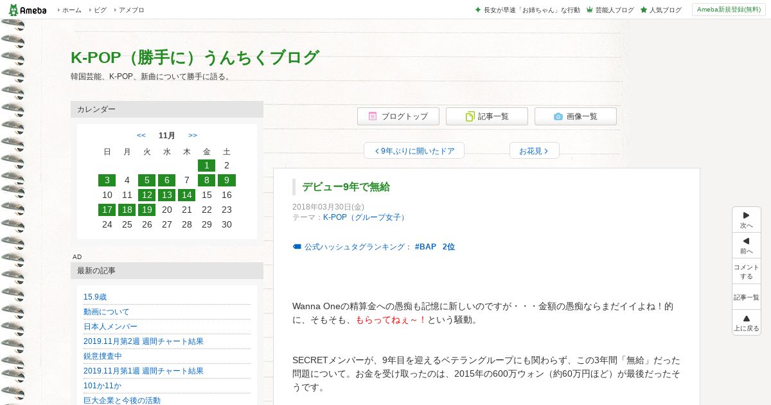Click the hashtag ranking tag icon
The height and width of the screenshot is (405, 771).
tap(297, 247)
